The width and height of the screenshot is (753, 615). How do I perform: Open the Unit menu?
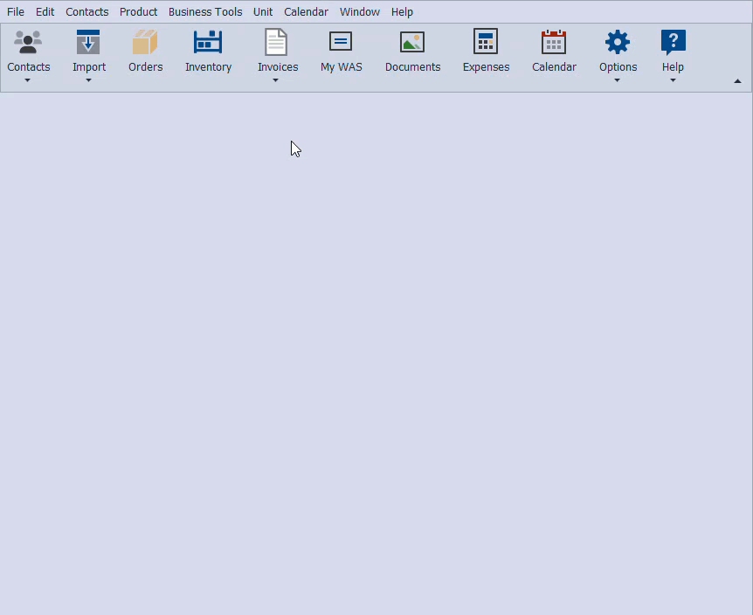click(x=263, y=12)
